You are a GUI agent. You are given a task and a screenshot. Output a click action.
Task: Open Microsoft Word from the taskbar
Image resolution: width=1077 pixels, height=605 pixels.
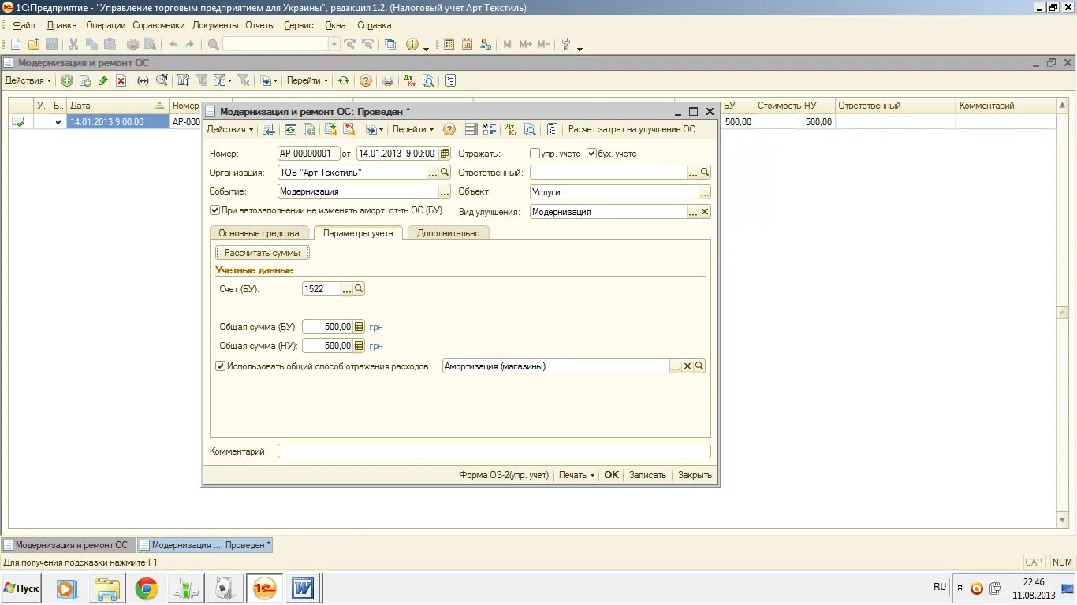tap(304, 589)
